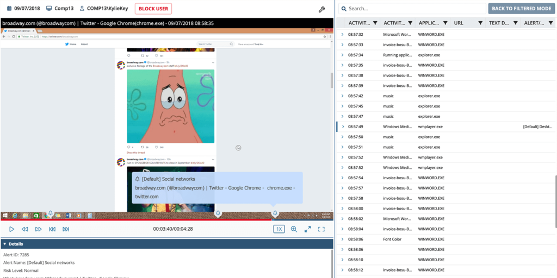Expand the 08:58:06 Font Color row
The image size is (557, 278).
tap(343, 239)
